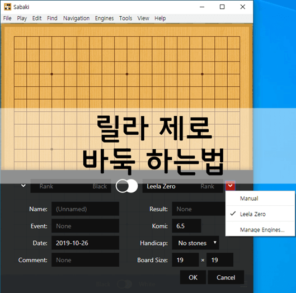
Task: Click the top-left star point on board
Action: tap(51, 74)
